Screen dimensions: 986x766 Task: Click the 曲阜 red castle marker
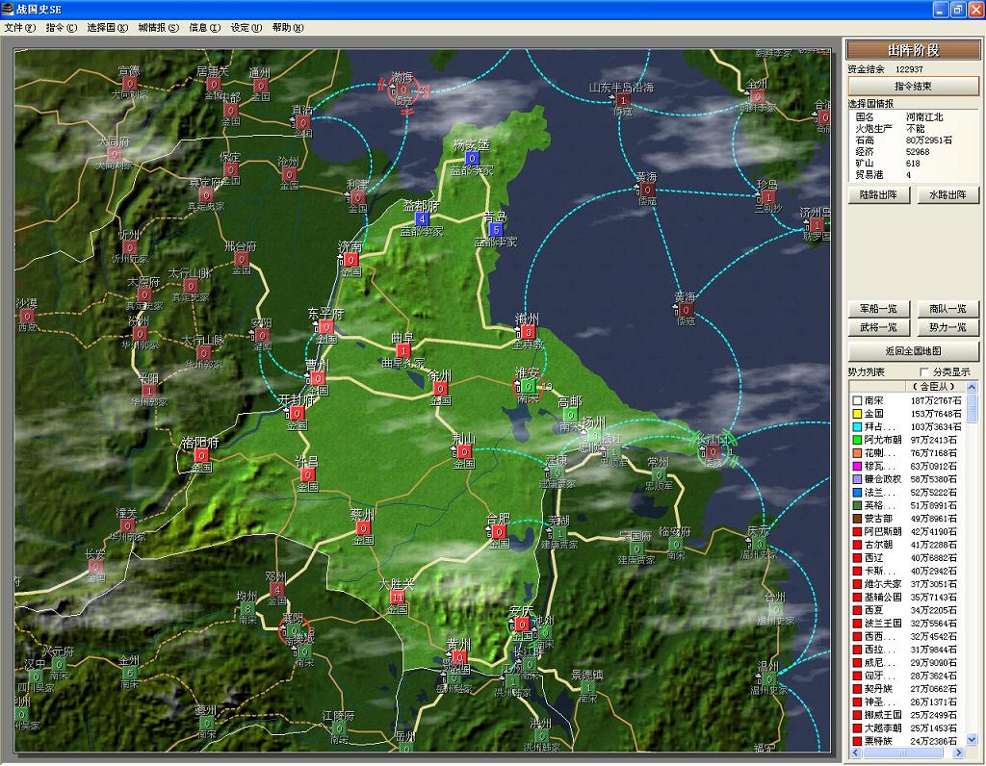click(403, 350)
